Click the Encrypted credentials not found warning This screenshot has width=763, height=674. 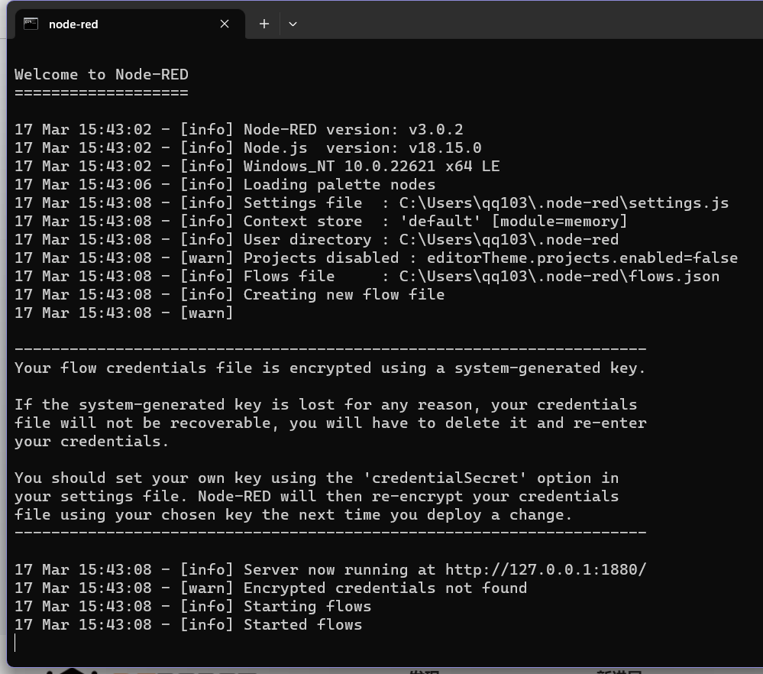270,588
